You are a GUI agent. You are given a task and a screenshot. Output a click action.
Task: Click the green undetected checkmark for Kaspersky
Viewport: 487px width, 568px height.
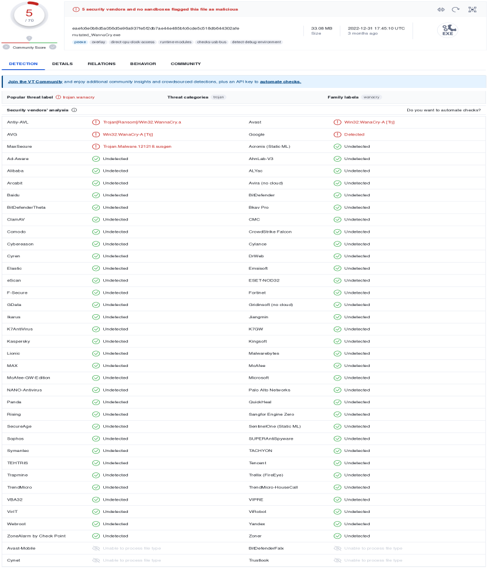pos(96,341)
